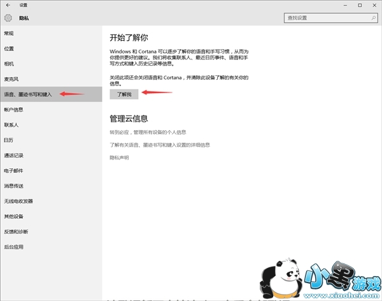Open 麦克风 settings in sidebar
This screenshot has height=301, width=382.
tap(11, 79)
